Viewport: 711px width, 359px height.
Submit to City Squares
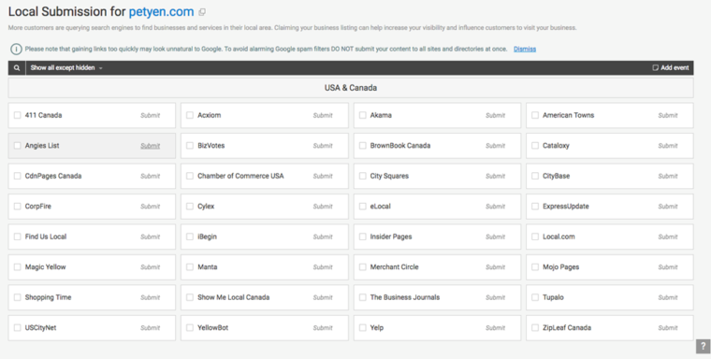(x=496, y=177)
